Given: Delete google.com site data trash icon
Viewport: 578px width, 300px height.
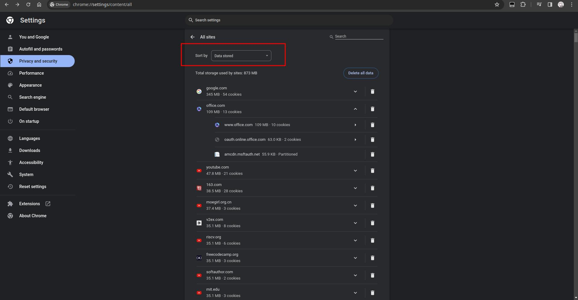Looking at the screenshot, I should pos(373,91).
